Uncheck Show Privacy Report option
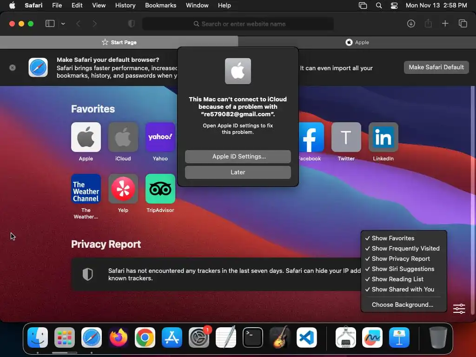This screenshot has width=476, height=357. (x=404, y=258)
